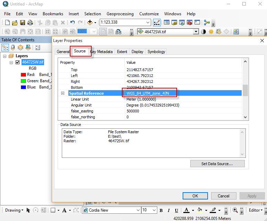Open the layout zoom percent dropdown

pyautogui.click(x=94, y=32)
